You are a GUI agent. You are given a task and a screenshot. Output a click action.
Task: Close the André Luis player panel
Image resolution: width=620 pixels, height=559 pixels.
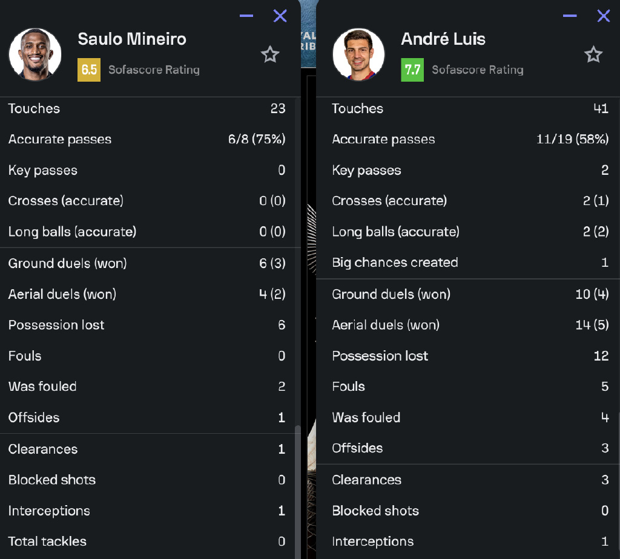tap(604, 16)
